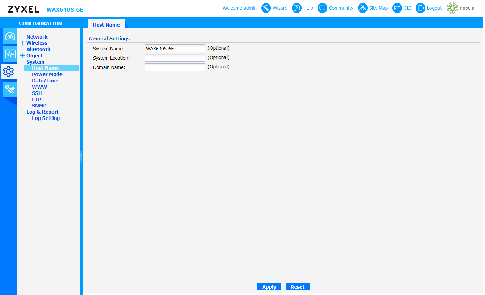Click the WAX640S-6E model name header
The image size is (485, 295).
pyautogui.click(x=65, y=9)
